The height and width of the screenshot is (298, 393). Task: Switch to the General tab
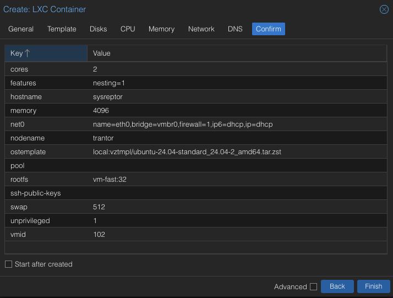coord(21,29)
